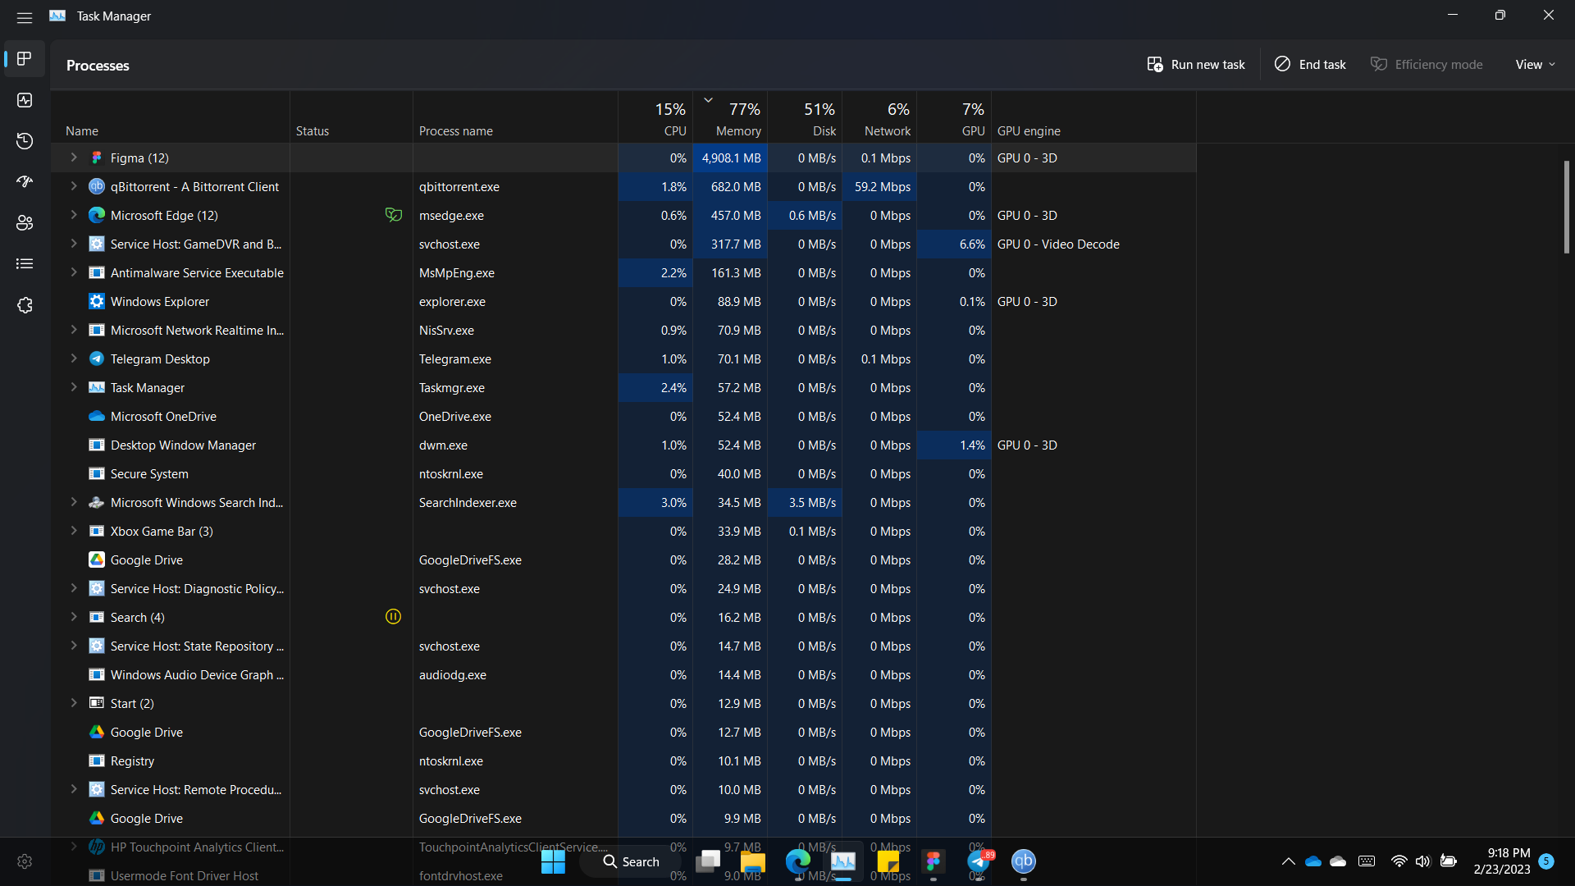
Task: Open Microsoft Edge from taskbar
Action: click(x=798, y=861)
